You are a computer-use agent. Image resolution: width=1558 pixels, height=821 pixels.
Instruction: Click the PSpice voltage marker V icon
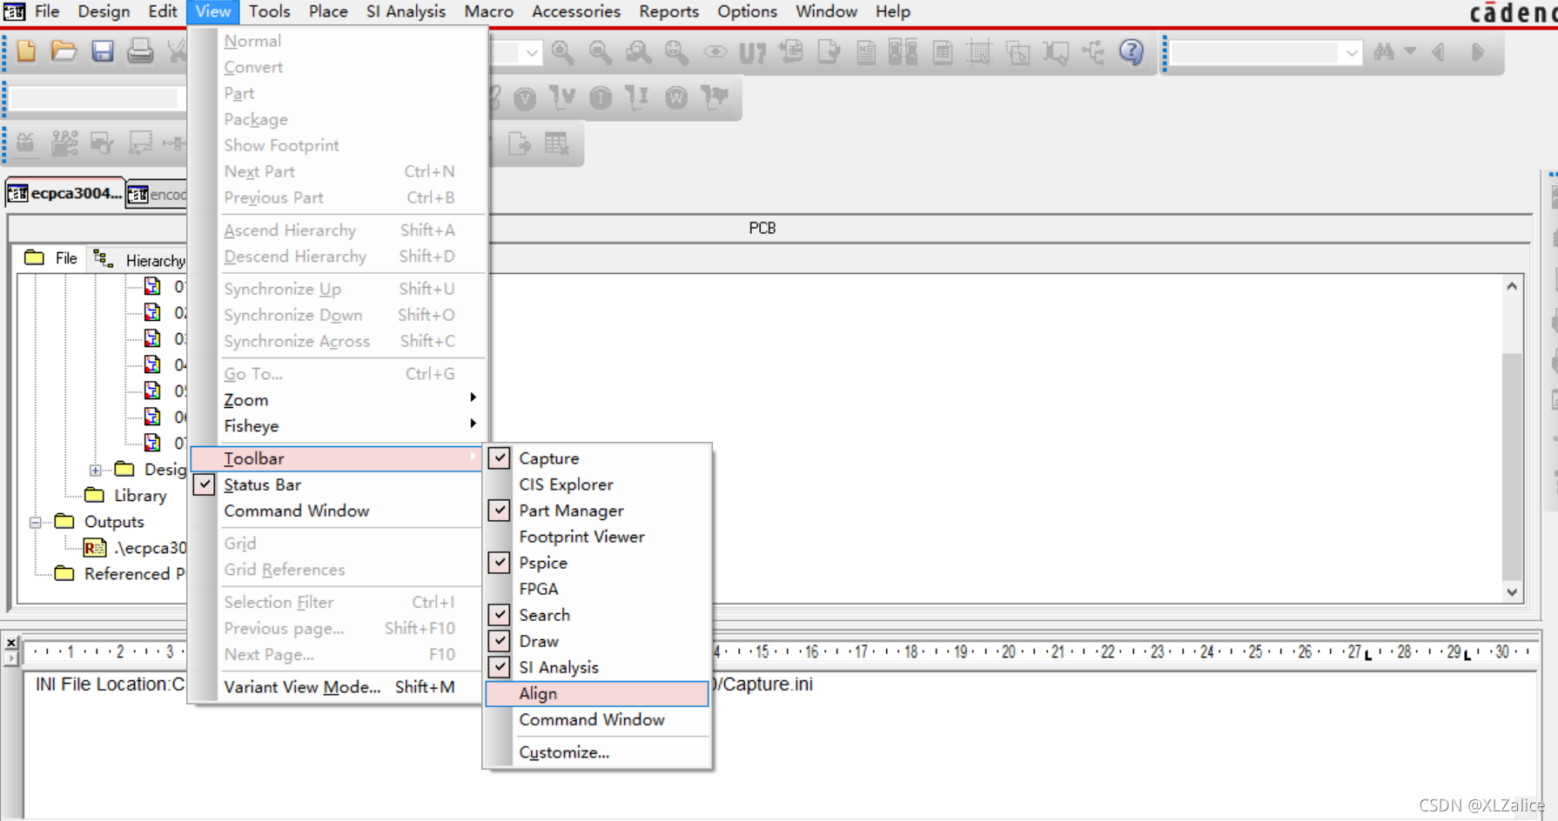click(x=525, y=98)
